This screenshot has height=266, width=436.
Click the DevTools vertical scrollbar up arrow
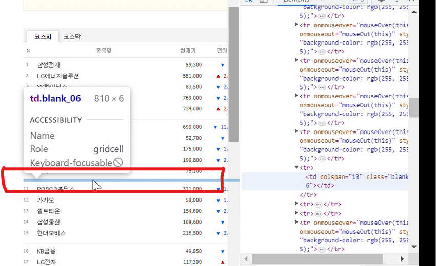tap(414, 12)
